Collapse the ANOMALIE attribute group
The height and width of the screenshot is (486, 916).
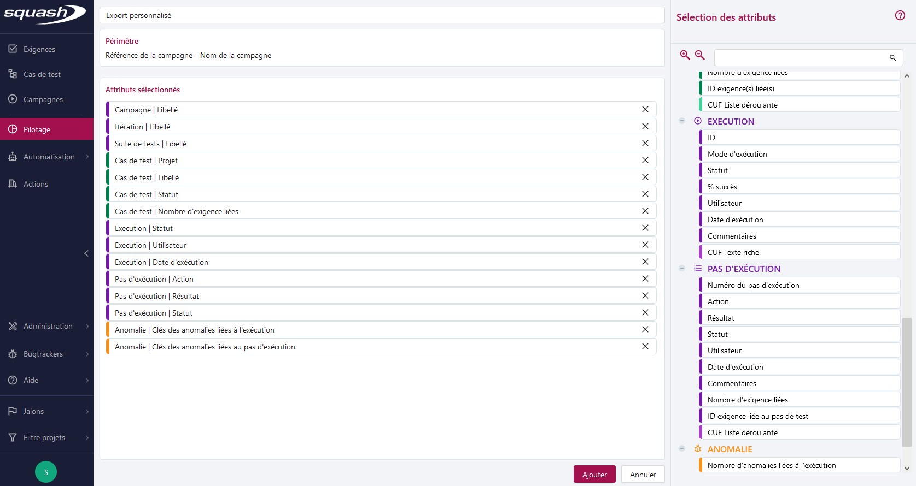click(682, 449)
